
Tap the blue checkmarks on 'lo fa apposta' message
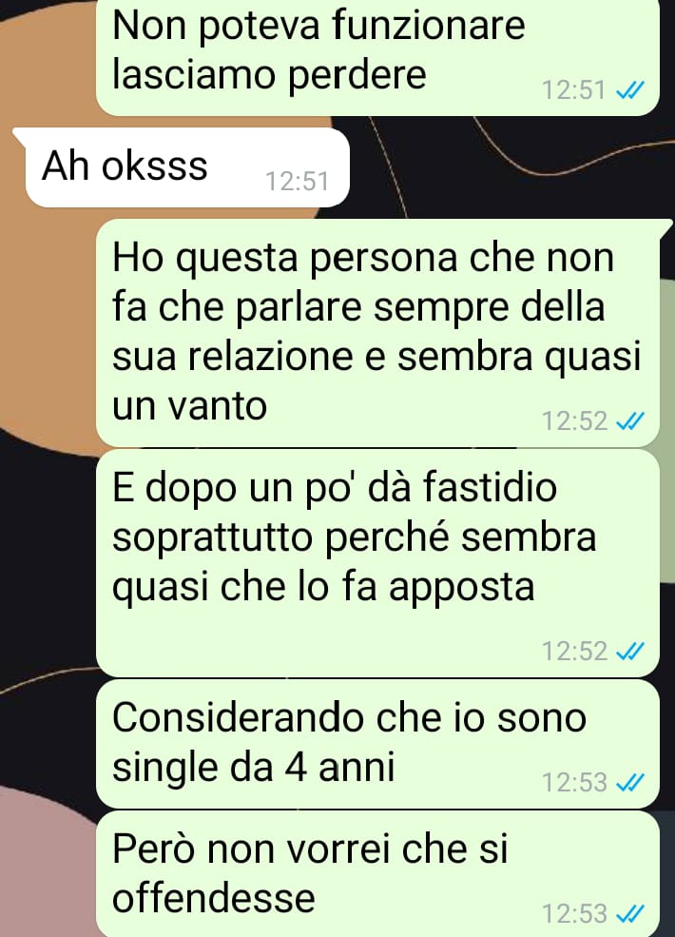629,652
